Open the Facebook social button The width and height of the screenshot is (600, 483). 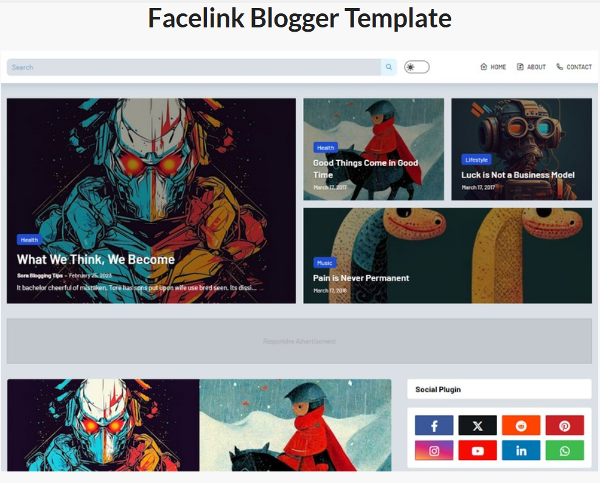coord(434,425)
